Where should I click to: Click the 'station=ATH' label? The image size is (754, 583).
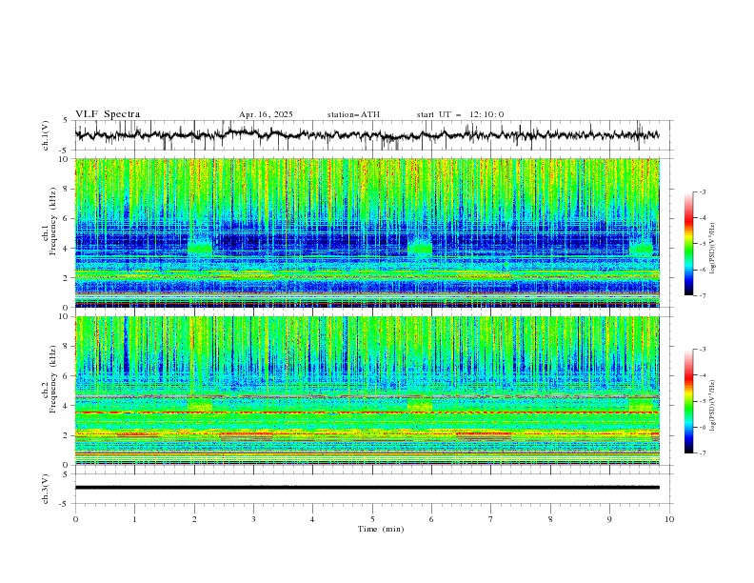point(353,114)
